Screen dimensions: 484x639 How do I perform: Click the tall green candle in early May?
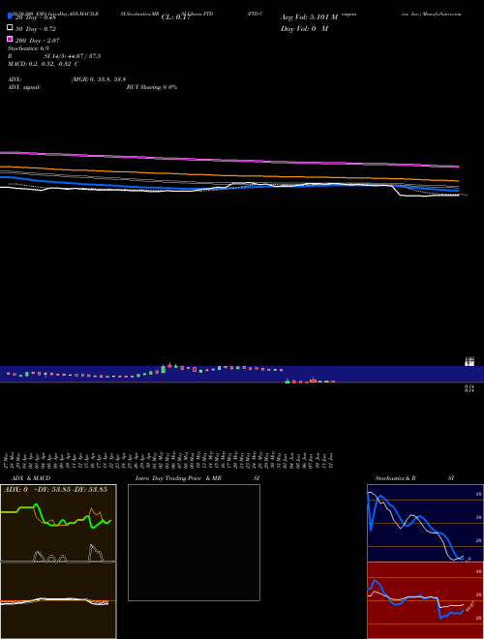[164, 369]
